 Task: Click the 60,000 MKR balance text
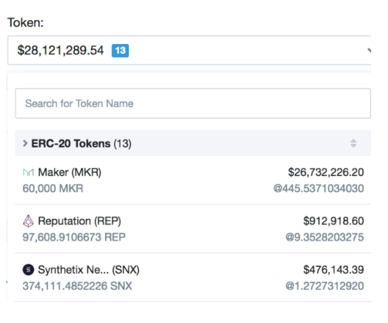tap(53, 189)
